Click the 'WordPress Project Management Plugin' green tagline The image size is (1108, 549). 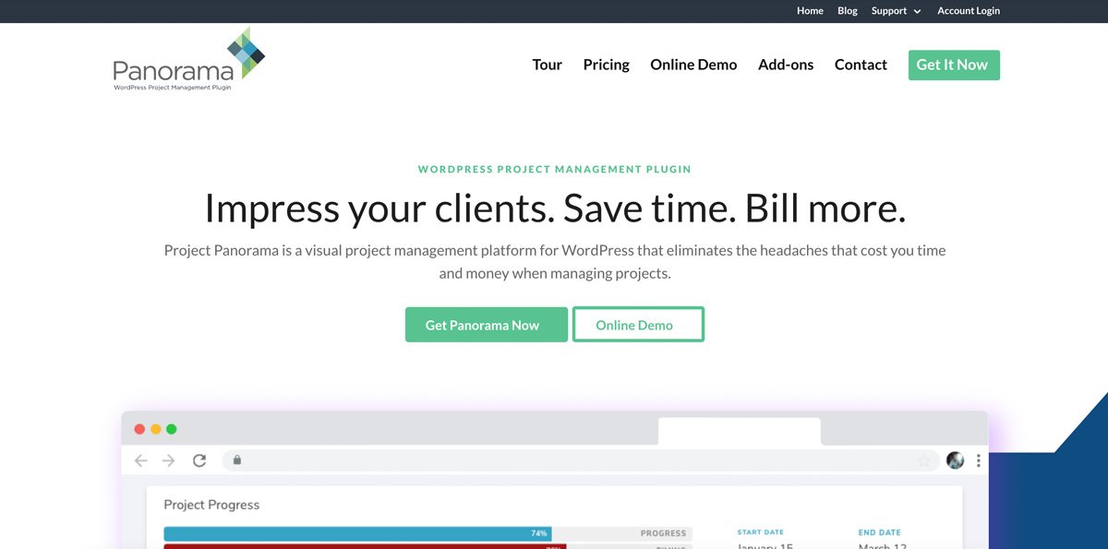pos(554,170)
